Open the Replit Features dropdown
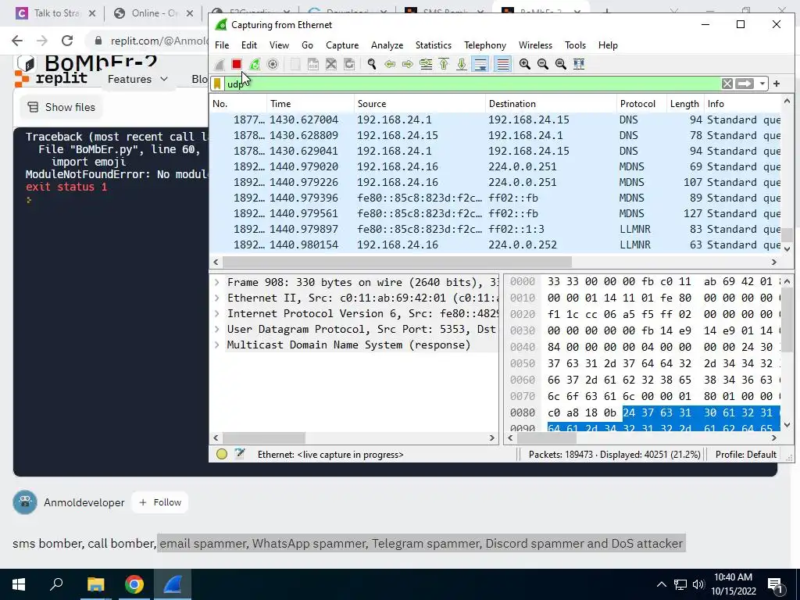 point(137,79)
